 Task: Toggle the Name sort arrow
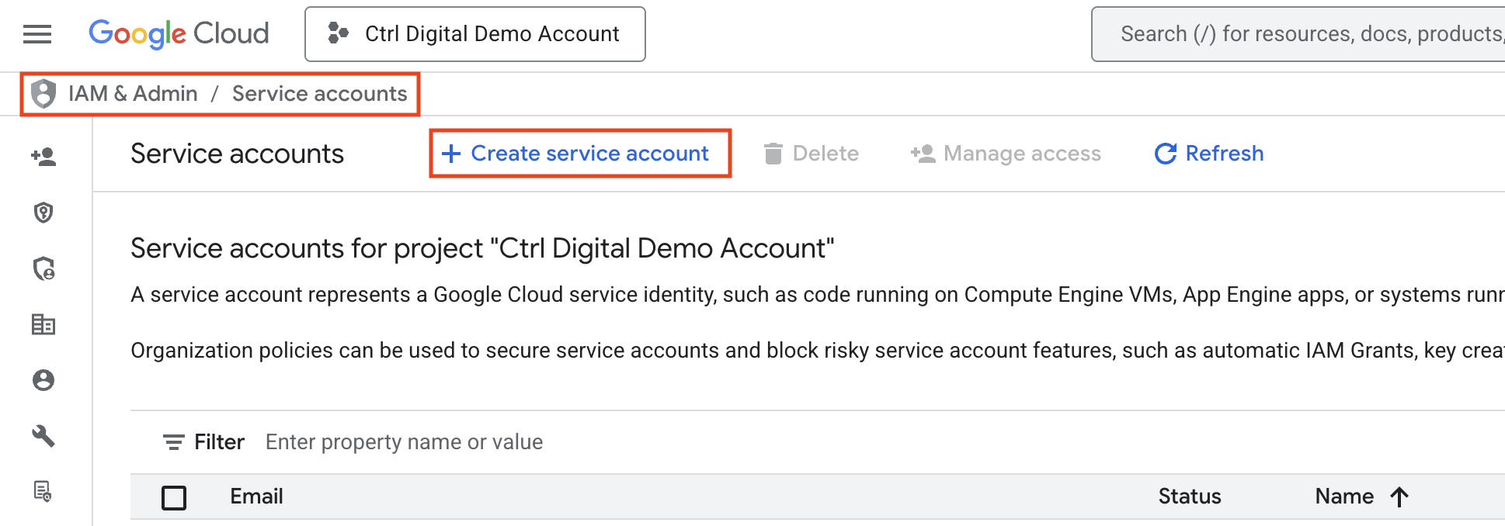point(1399,497)
